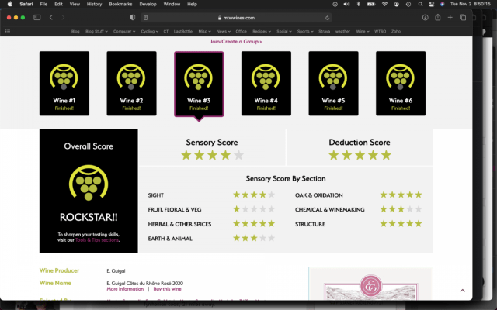Open the Safari sidebar panel
497x310 pixels.
pos(37,17)
